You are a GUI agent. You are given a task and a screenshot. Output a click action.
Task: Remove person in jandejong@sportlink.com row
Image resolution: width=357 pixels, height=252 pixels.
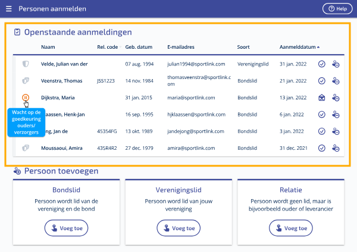[x=336, y=131]
